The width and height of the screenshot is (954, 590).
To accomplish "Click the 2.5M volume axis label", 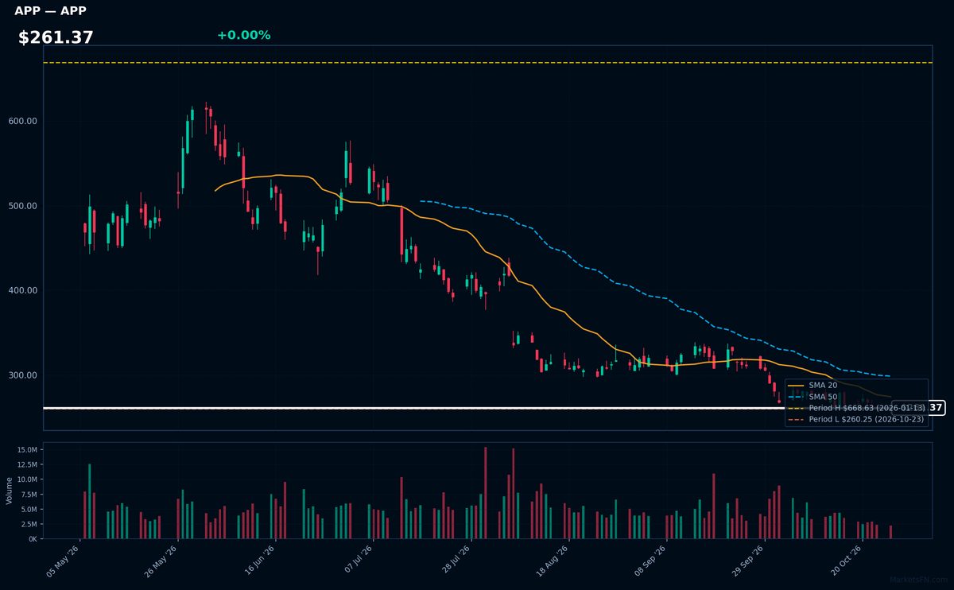I will coord(28,524).
